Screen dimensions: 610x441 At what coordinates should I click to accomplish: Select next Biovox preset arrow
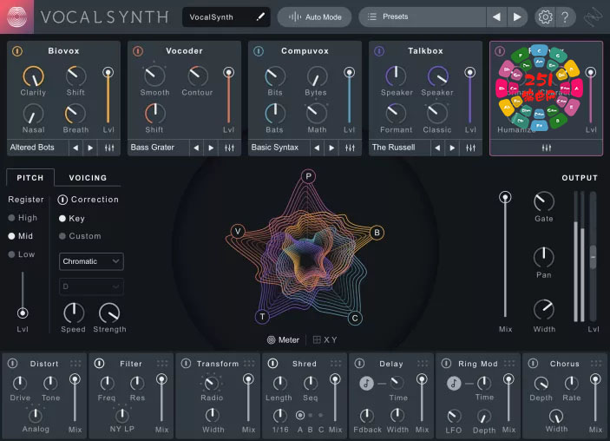[x=90, y=148]
